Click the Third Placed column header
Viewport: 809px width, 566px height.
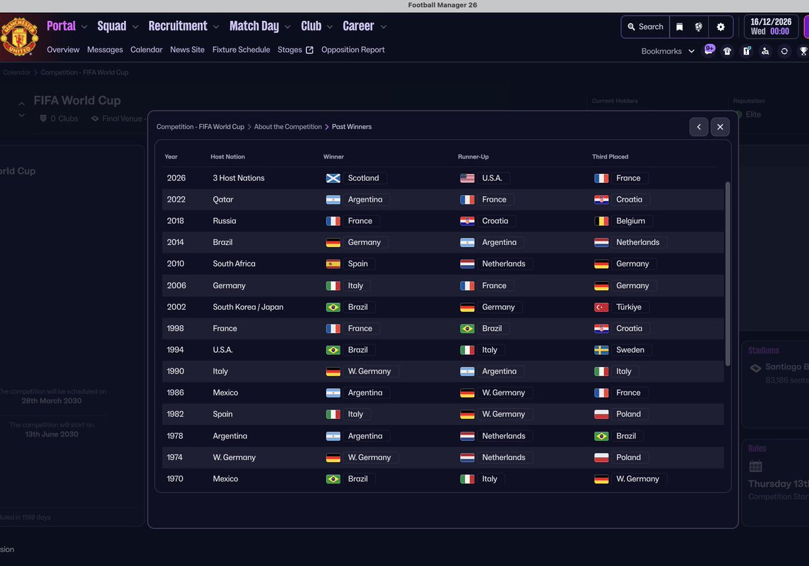(610, 157)
